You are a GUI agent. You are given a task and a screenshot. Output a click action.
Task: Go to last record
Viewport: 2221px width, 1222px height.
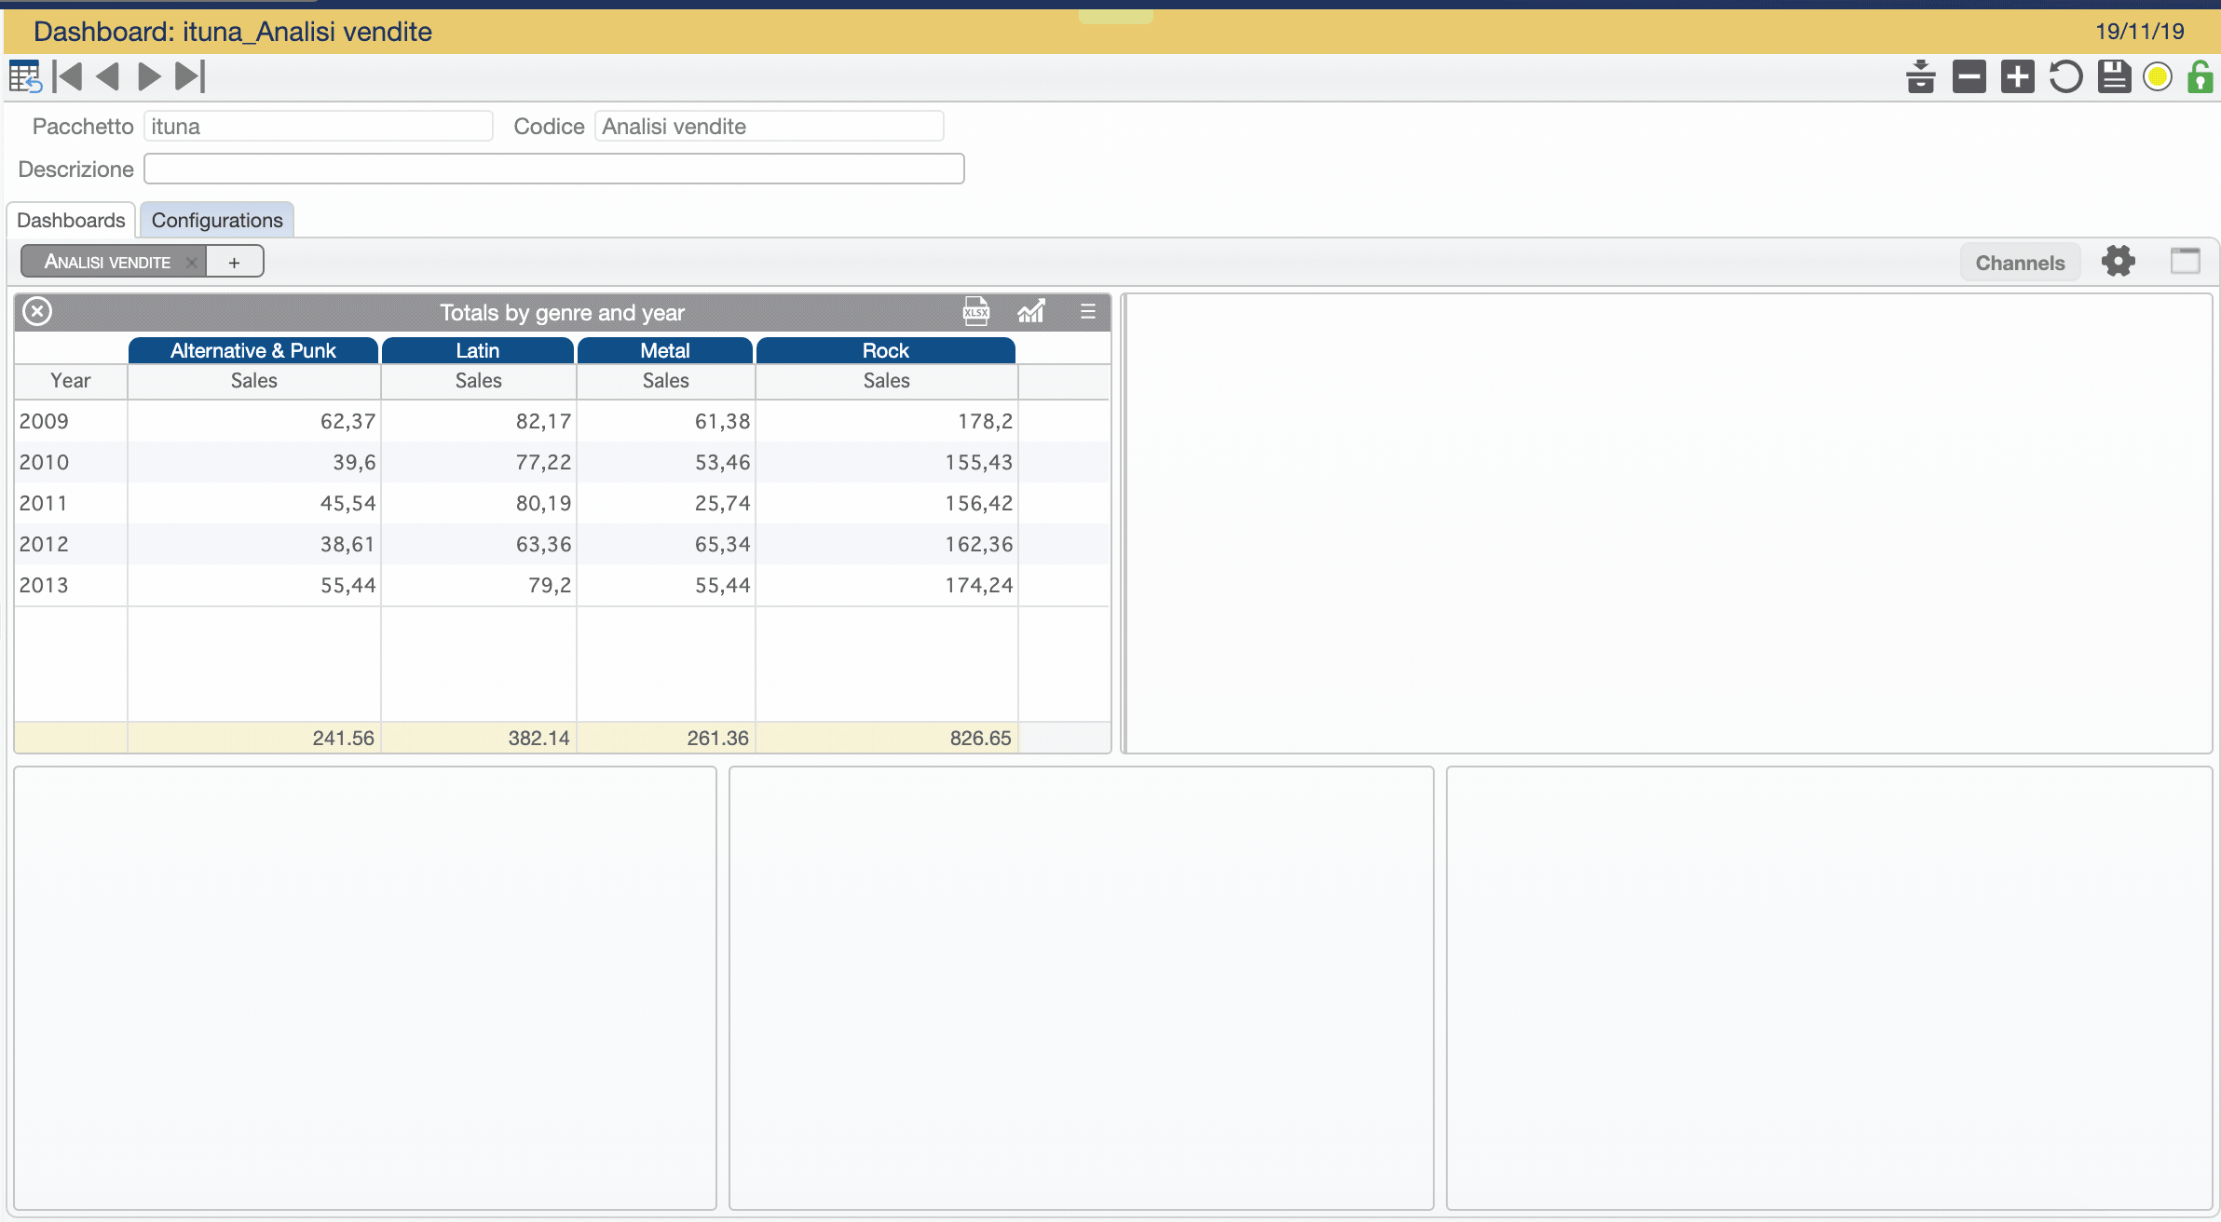(x=190, y=76)
